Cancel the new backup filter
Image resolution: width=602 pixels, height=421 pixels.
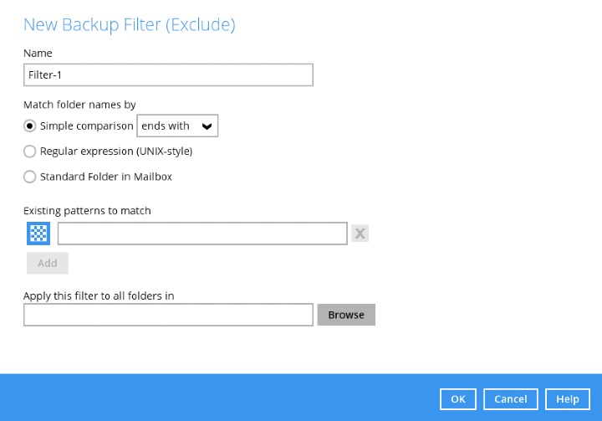510,399
